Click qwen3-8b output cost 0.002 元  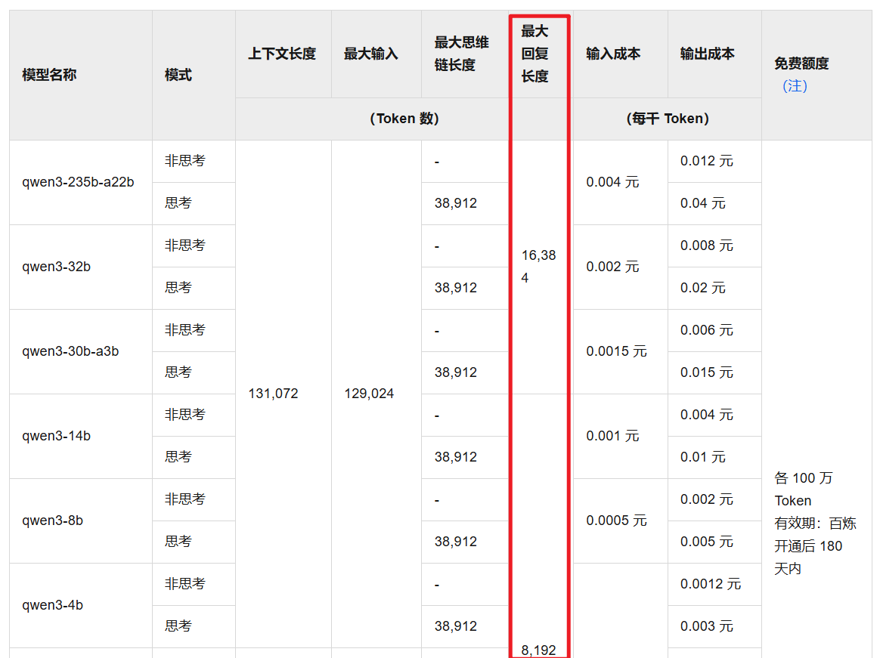pyautogui.click(x=707, y=500)
